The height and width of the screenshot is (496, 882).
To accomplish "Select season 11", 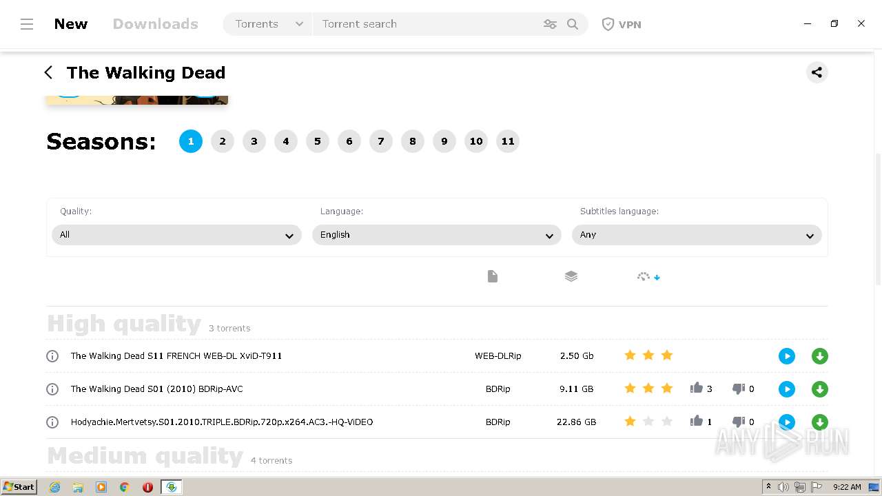I will [x=508, y=141].
